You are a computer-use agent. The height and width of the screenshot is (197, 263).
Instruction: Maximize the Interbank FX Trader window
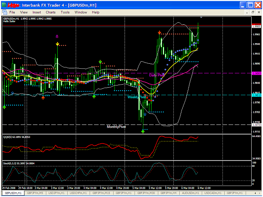coord(251,5)
